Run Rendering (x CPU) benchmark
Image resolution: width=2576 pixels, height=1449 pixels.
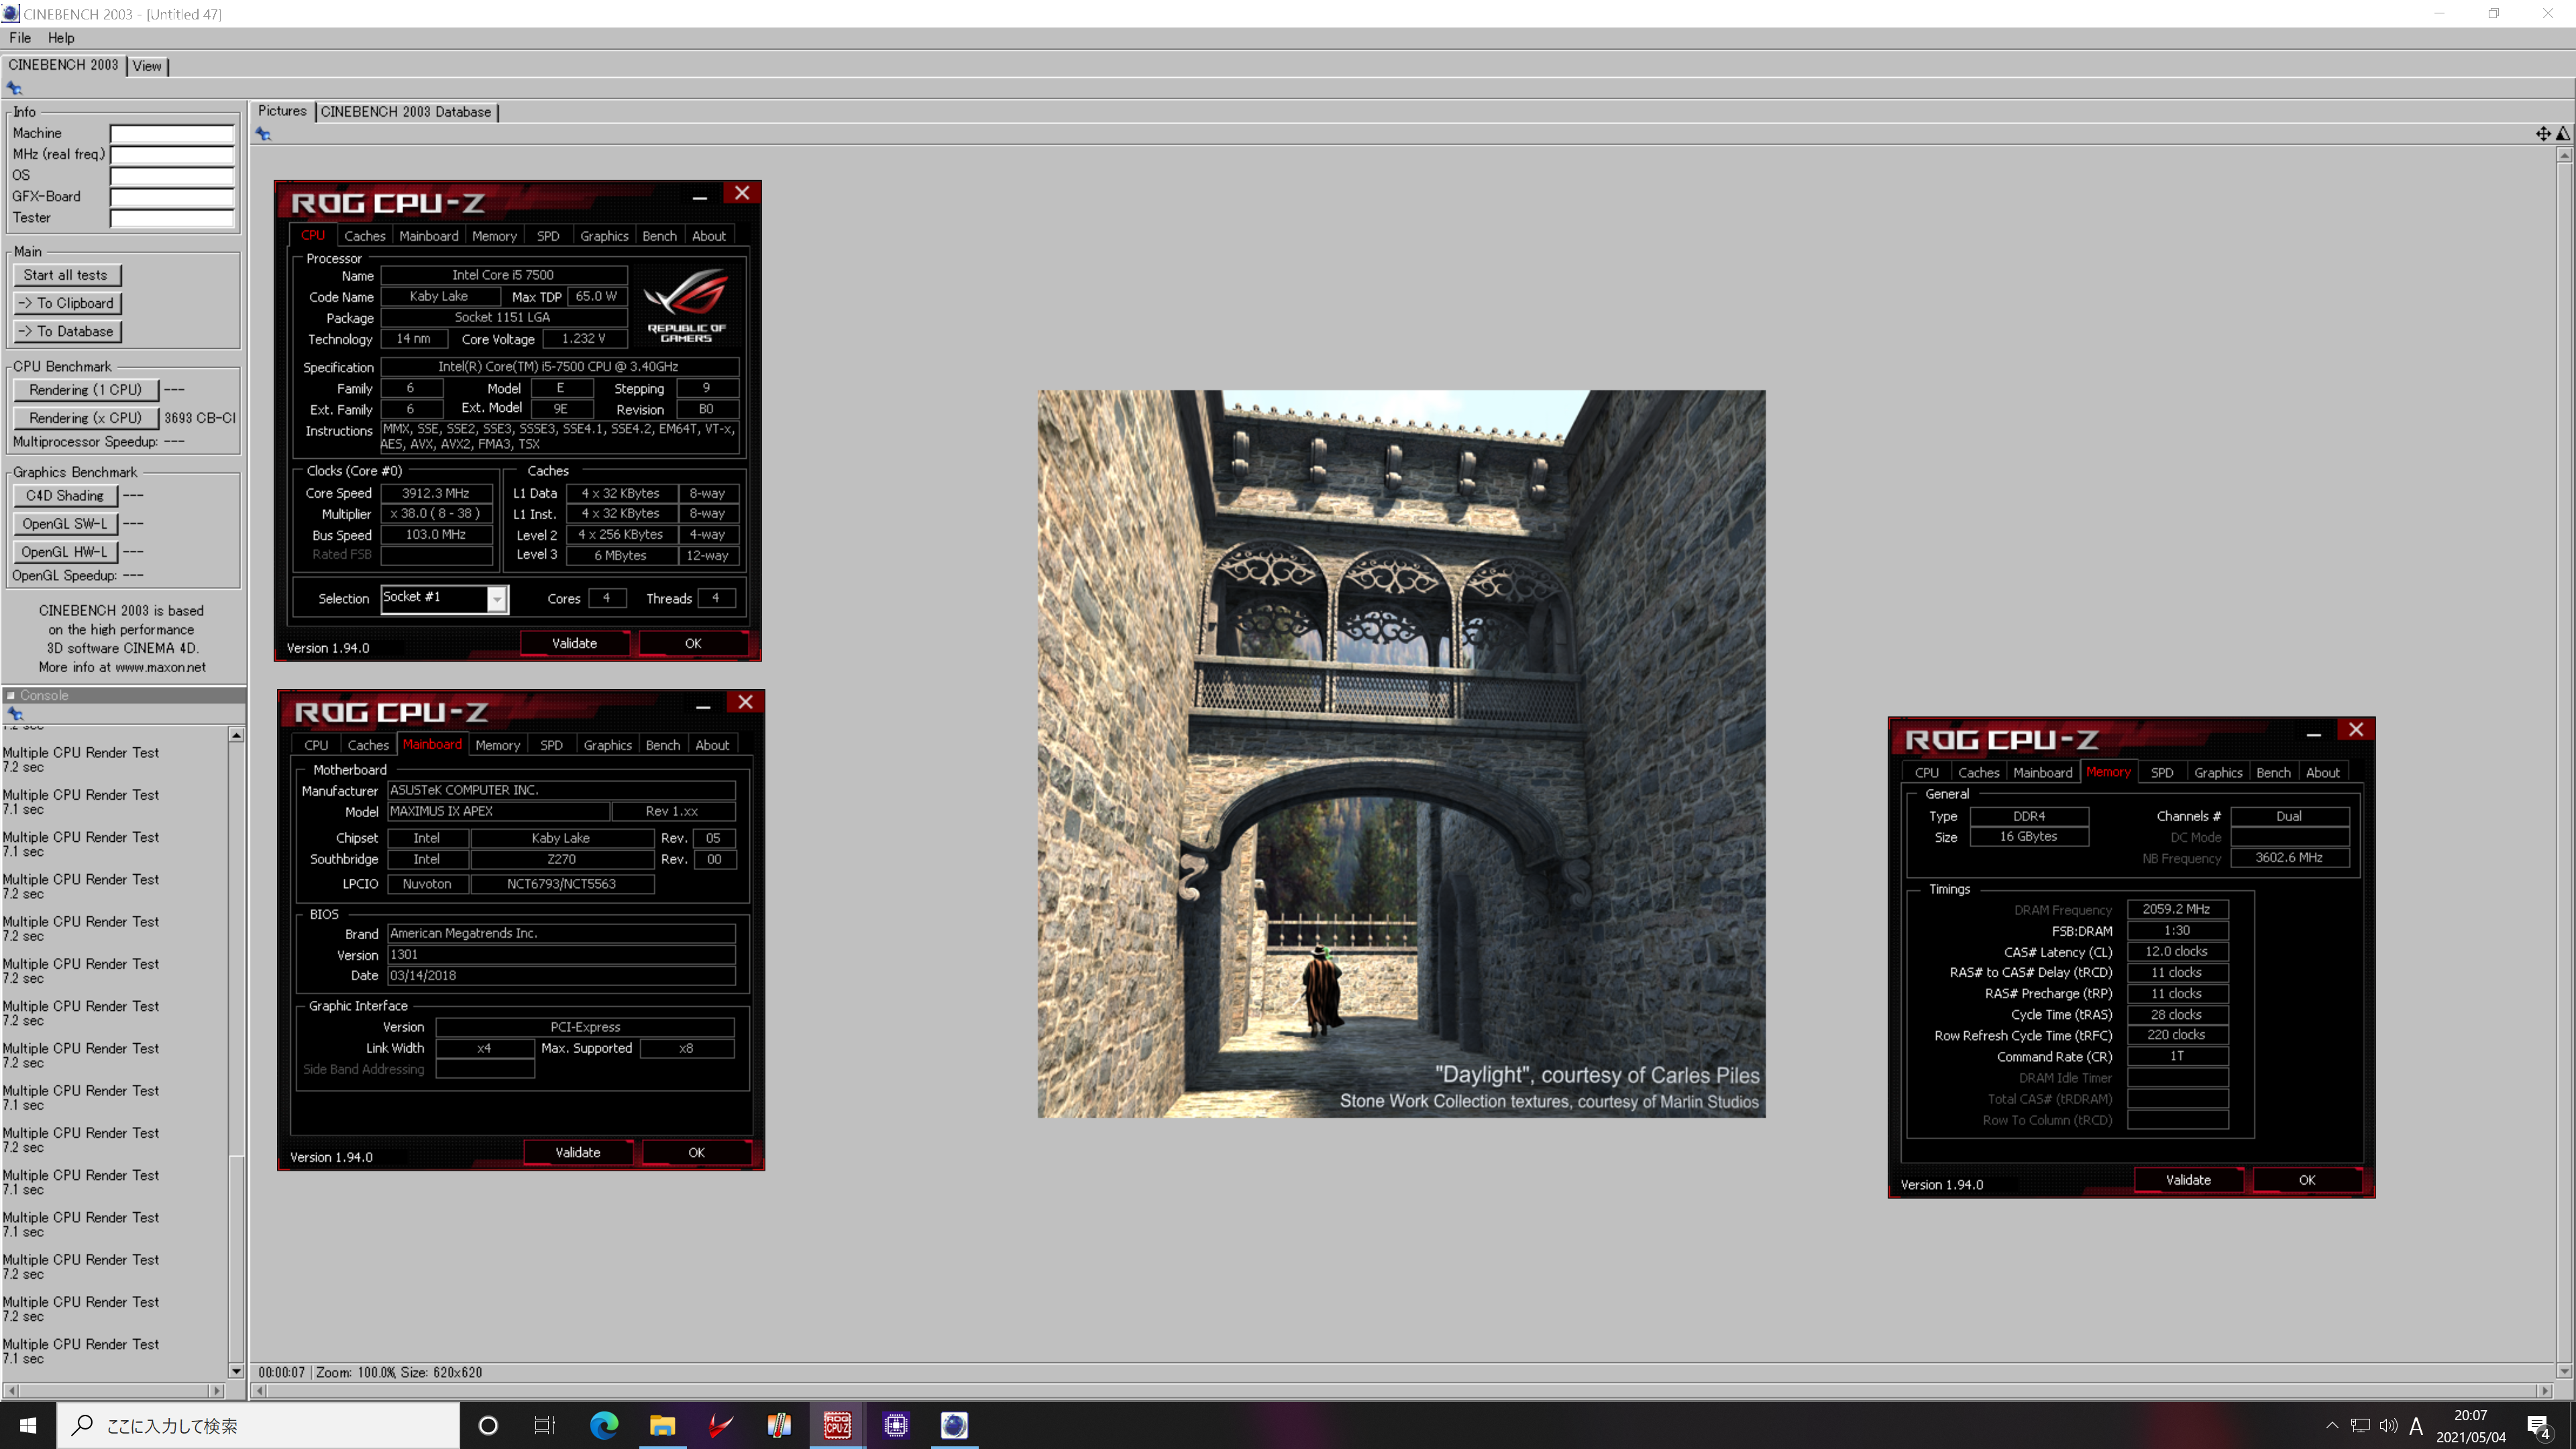pos(85,418)
